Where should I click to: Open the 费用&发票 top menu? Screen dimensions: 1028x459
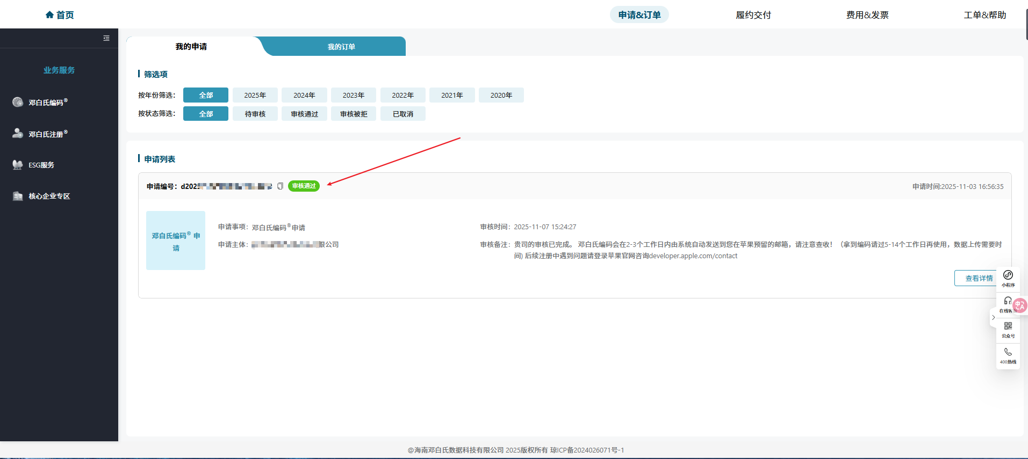coord(867,15)
